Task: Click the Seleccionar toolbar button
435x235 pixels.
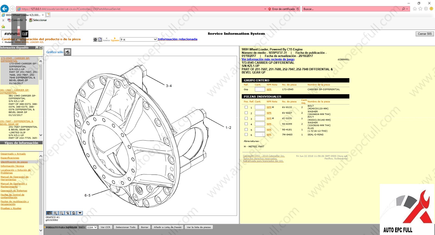Action: (38, 20)
